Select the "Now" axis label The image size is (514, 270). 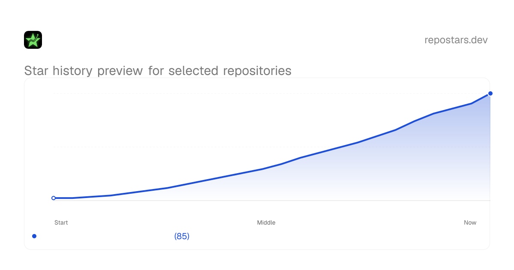pos(470,222)
